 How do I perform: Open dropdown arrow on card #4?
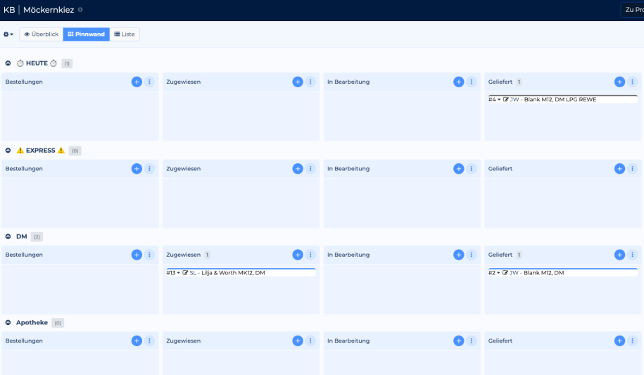tap(499, 100)
